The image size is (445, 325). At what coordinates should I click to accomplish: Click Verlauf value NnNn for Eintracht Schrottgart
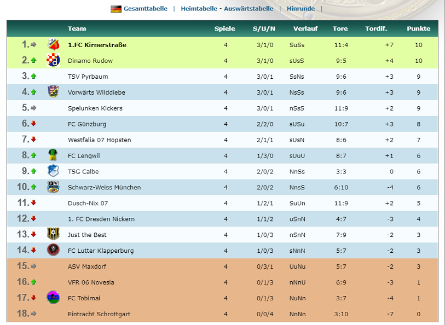(x=297, y=314)
